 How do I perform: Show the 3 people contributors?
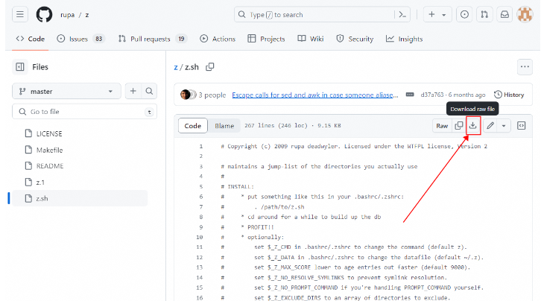(212, 95)
